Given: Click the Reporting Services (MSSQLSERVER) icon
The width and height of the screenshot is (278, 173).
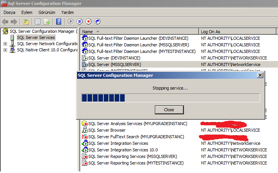Looking at the screenshot, I should 85,156.
